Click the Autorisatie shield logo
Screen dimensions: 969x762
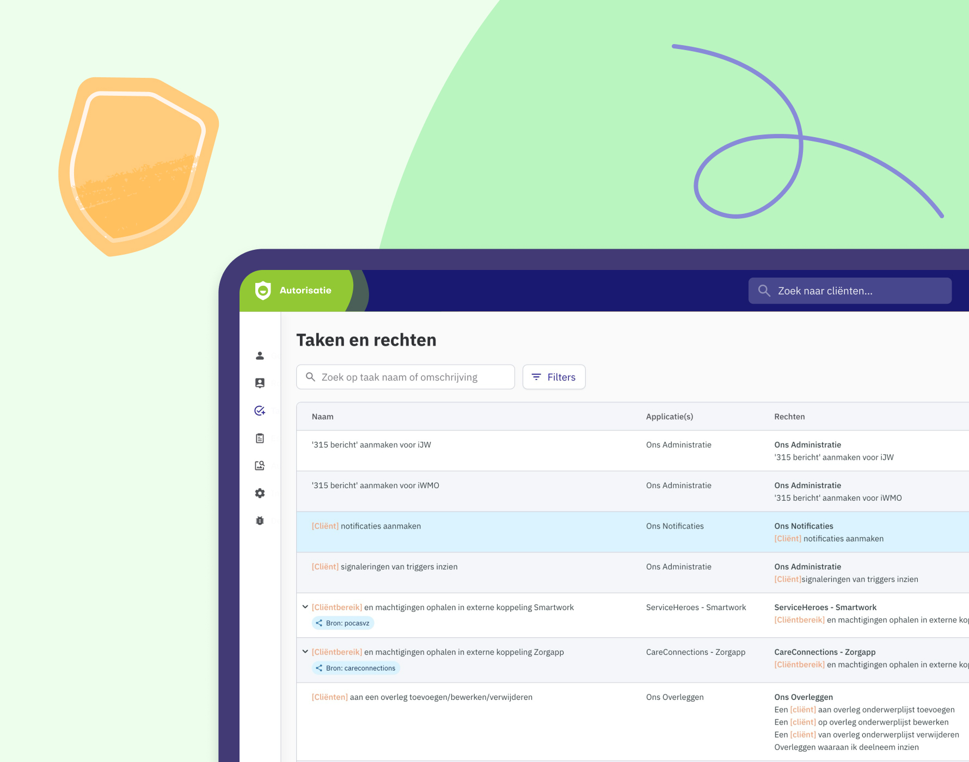263,291
